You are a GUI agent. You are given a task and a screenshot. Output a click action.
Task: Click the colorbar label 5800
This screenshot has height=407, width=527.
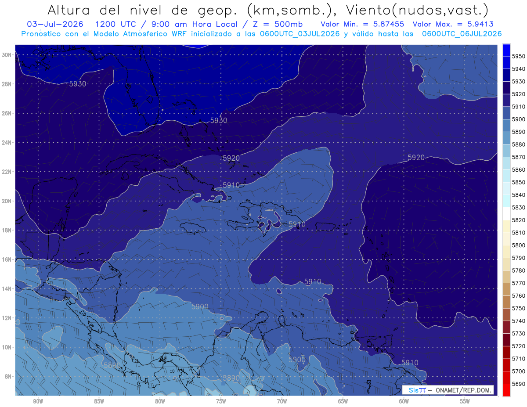518,245
